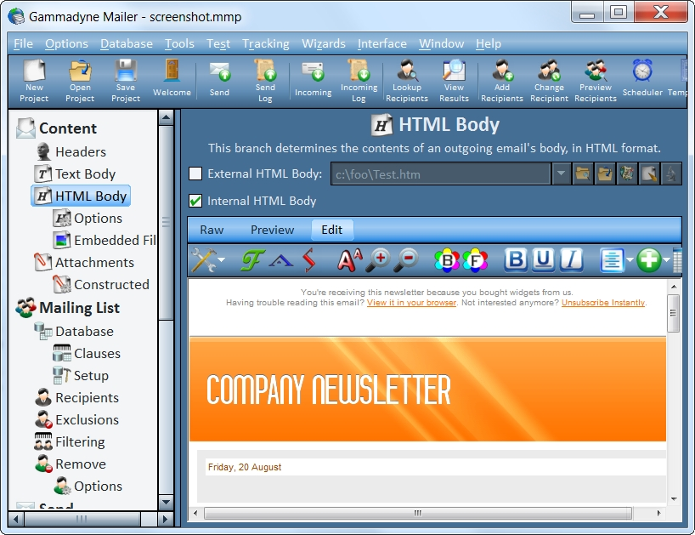Viewport: 695px width, 535px height.
Task: Click the red S strikethrough icon
Action: point(309,260)
